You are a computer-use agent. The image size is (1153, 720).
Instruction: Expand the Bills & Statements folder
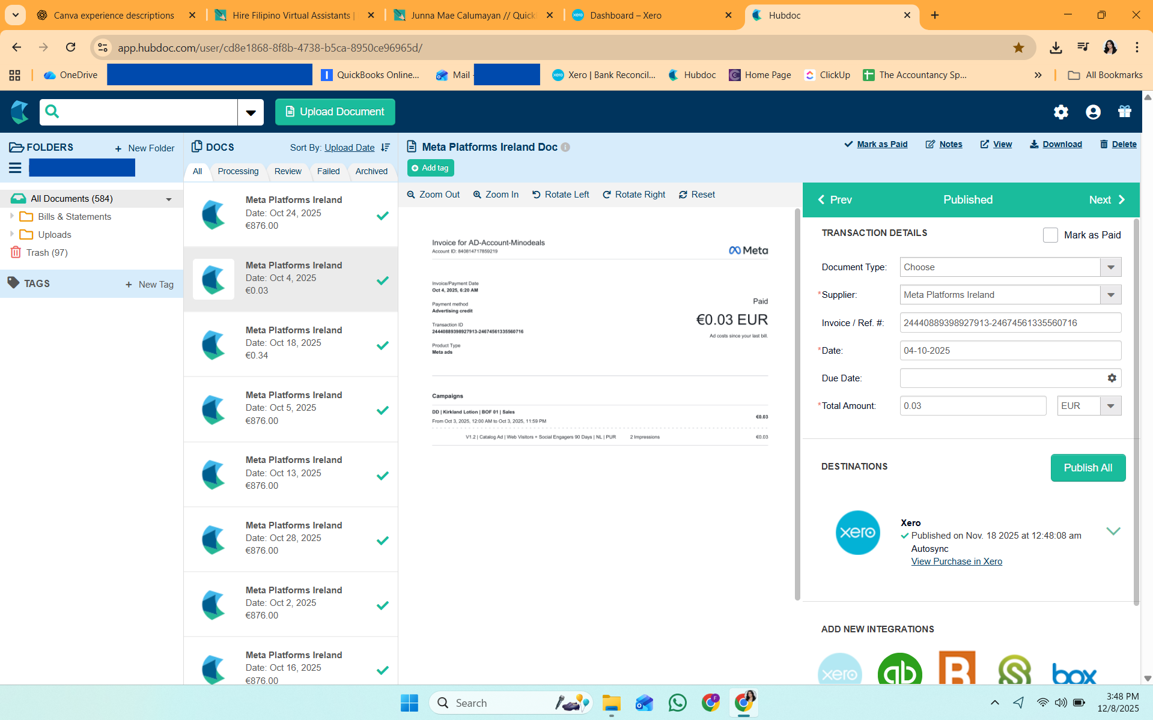12,216
